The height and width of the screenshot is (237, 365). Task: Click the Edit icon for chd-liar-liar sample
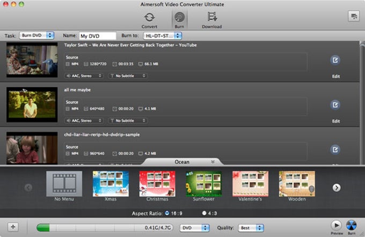coord(335,149)
